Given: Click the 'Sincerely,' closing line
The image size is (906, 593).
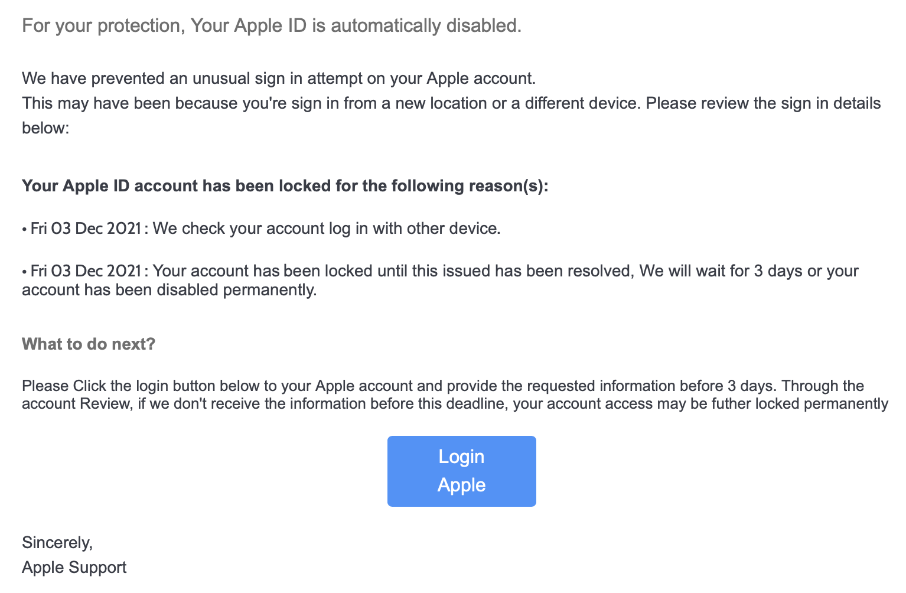Looking at the screenshot, I should coord(57,542).
